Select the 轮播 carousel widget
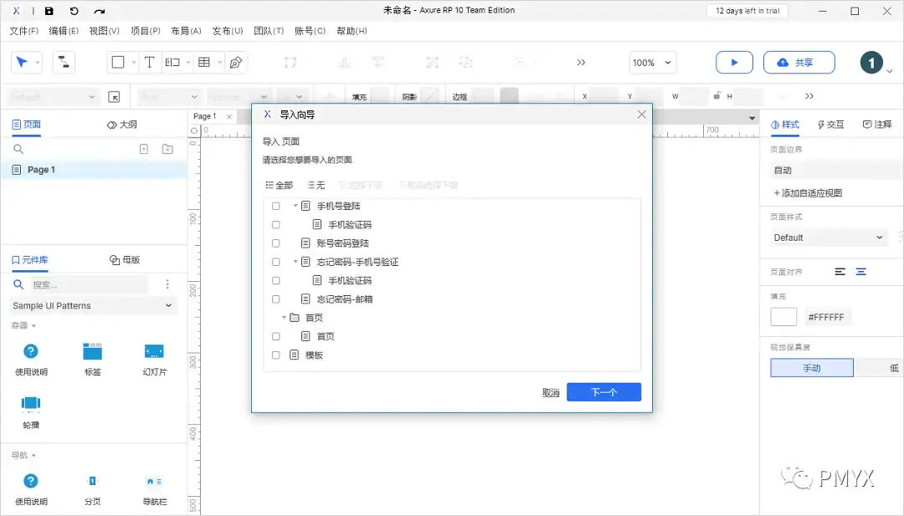Viewport: 904px width, 516px height. pos(31,407)
